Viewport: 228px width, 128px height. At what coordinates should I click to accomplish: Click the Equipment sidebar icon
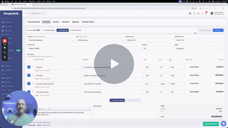tap(3, 78)
